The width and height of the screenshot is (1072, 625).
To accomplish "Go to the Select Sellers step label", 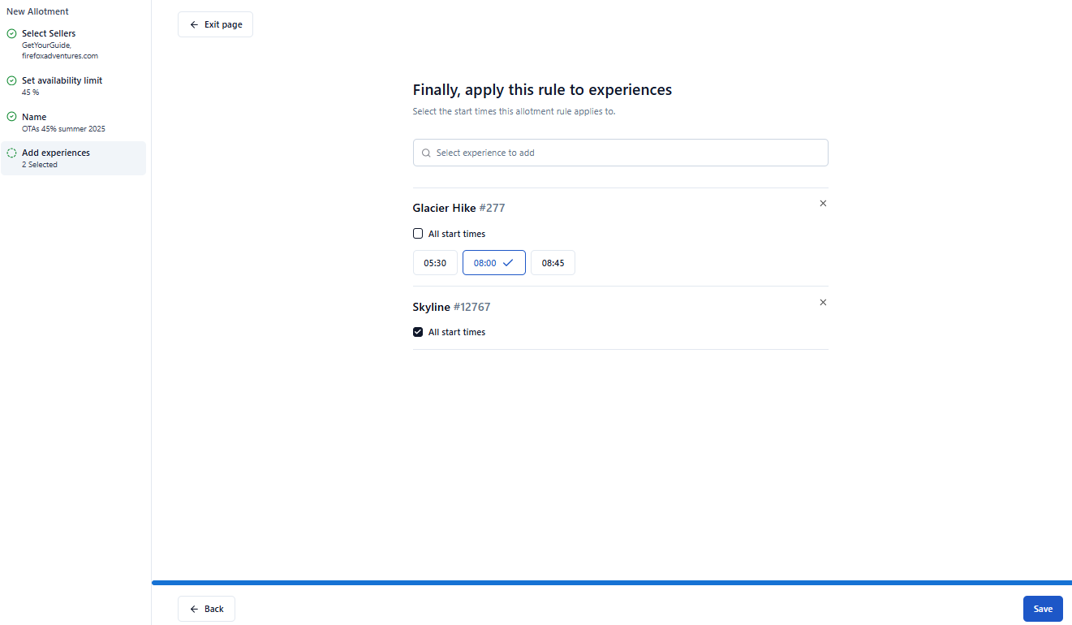I will [49, 33].
